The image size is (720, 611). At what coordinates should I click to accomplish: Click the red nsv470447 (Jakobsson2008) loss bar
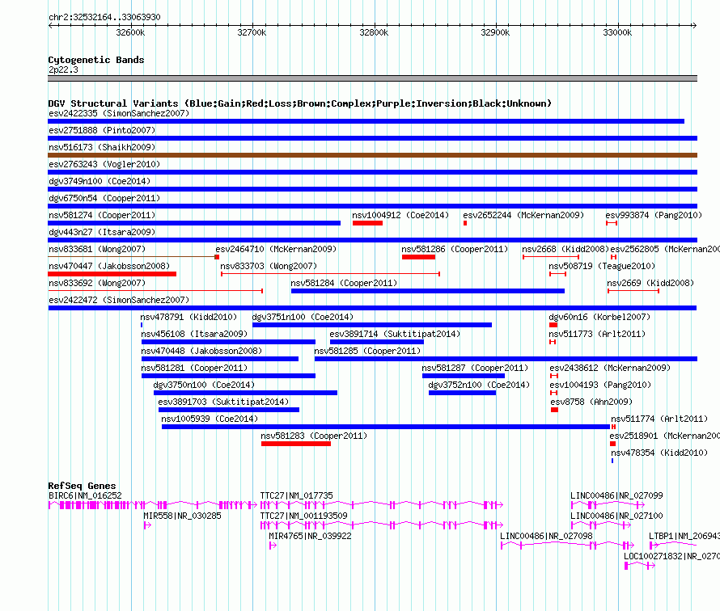click(112, 274)
